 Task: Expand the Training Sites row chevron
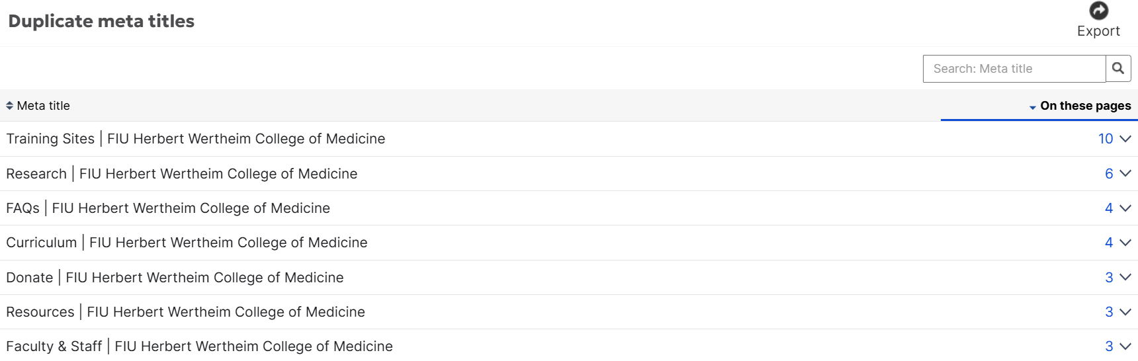click(x=1125, y=139)
